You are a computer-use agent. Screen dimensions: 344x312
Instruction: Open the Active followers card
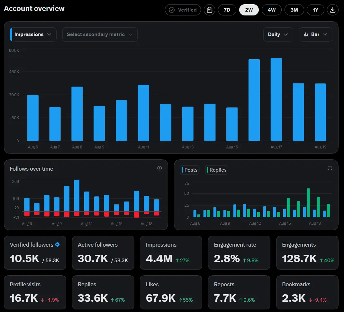(103, 253)
